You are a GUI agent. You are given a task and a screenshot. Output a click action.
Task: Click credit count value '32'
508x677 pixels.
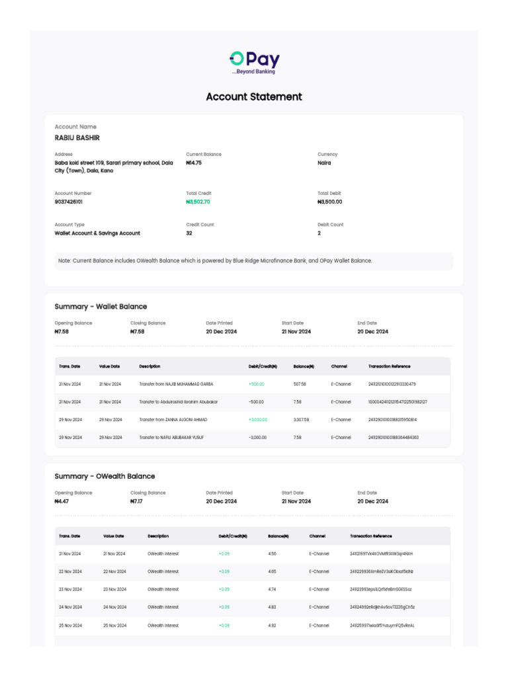pyautogui.click(x=189, y=233)
